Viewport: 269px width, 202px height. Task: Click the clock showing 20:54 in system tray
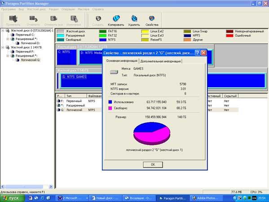click(261, 198)
